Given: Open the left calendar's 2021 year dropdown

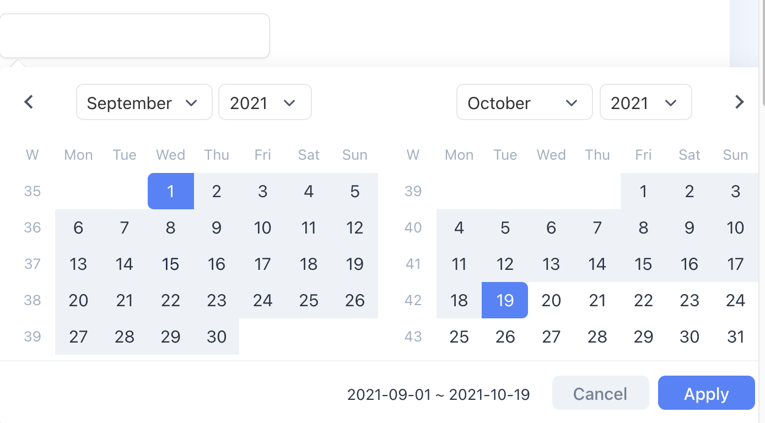Looking at the screenshot, I should pos(265,102).
